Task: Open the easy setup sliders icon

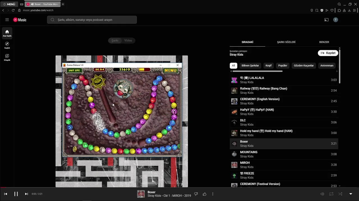Action: [x=355, y=10]
